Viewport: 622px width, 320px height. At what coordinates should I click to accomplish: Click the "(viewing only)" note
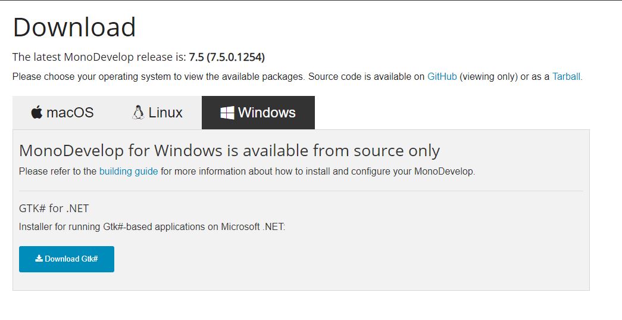point(489,77)
